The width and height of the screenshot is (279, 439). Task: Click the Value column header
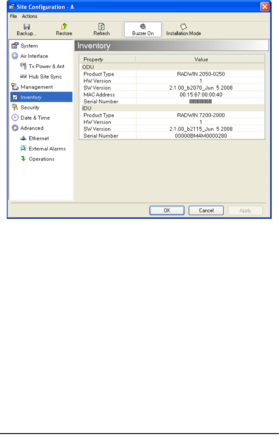pos(200,59)
